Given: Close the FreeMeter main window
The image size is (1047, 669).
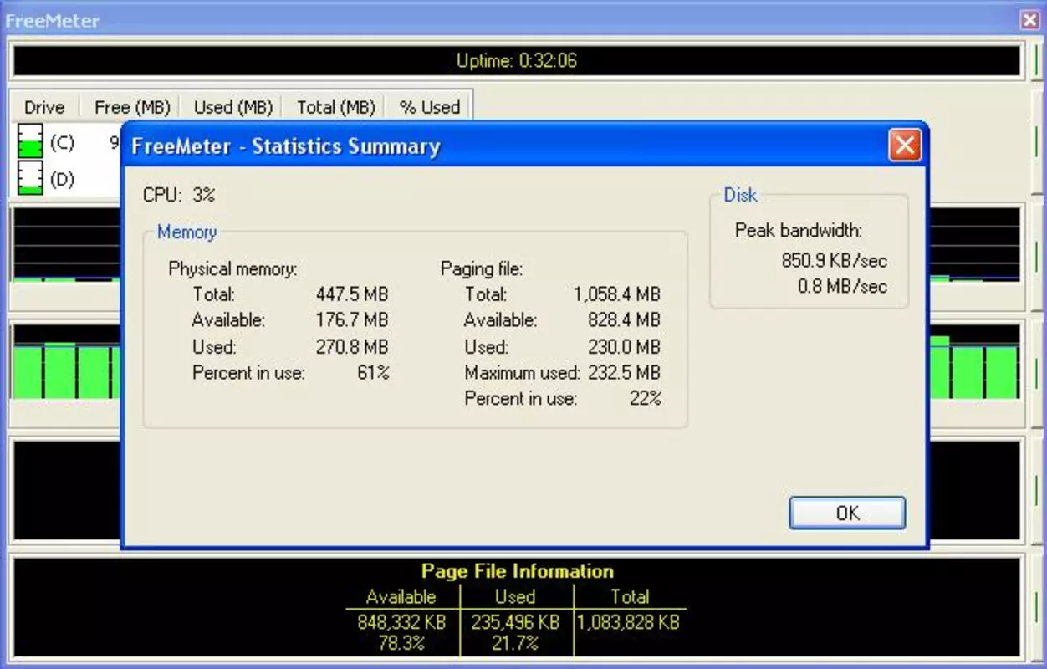Looking at the screenshot, I should pyautogui.click(x=1030, y=20).
